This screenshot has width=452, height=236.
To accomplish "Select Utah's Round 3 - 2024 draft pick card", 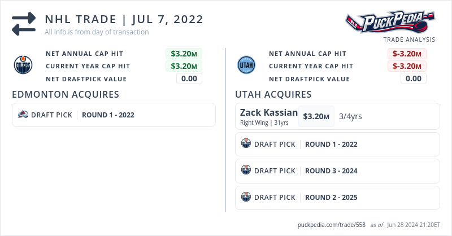I will (337, 171).
